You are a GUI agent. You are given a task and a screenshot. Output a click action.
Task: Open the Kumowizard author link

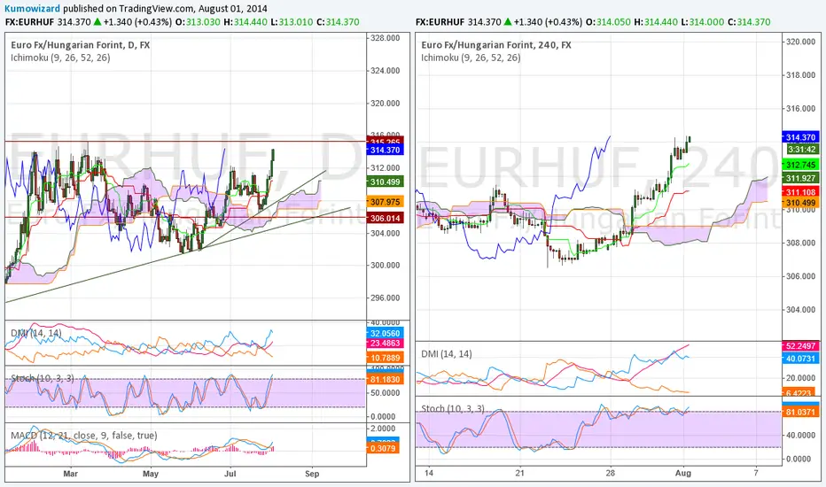[x=32, y=9]
